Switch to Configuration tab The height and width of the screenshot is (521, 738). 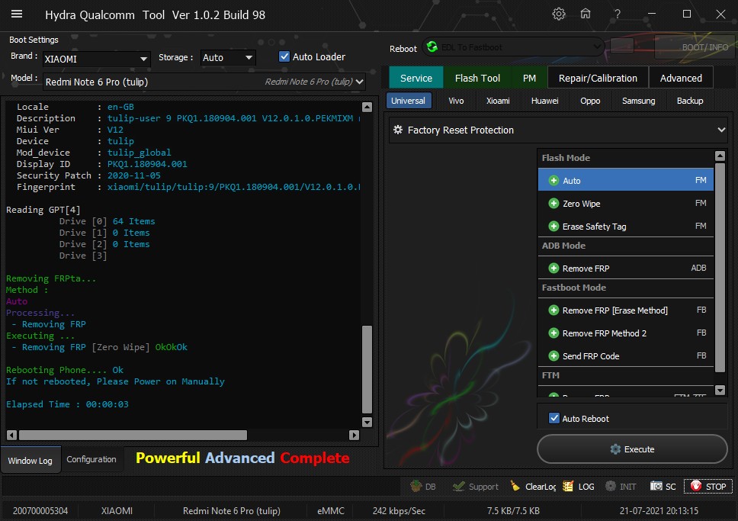click(91, 459)
